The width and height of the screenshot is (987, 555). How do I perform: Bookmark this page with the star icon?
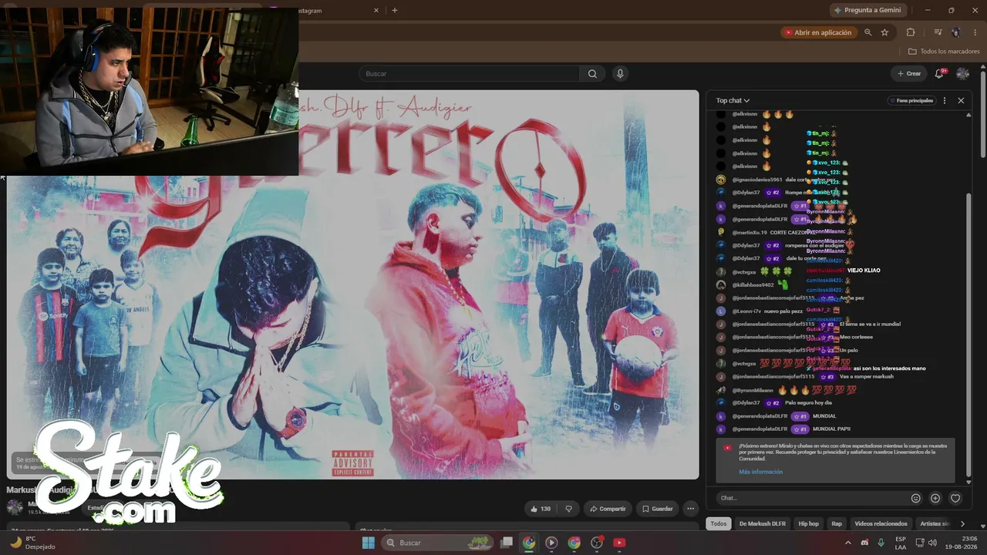pos(884,32)
